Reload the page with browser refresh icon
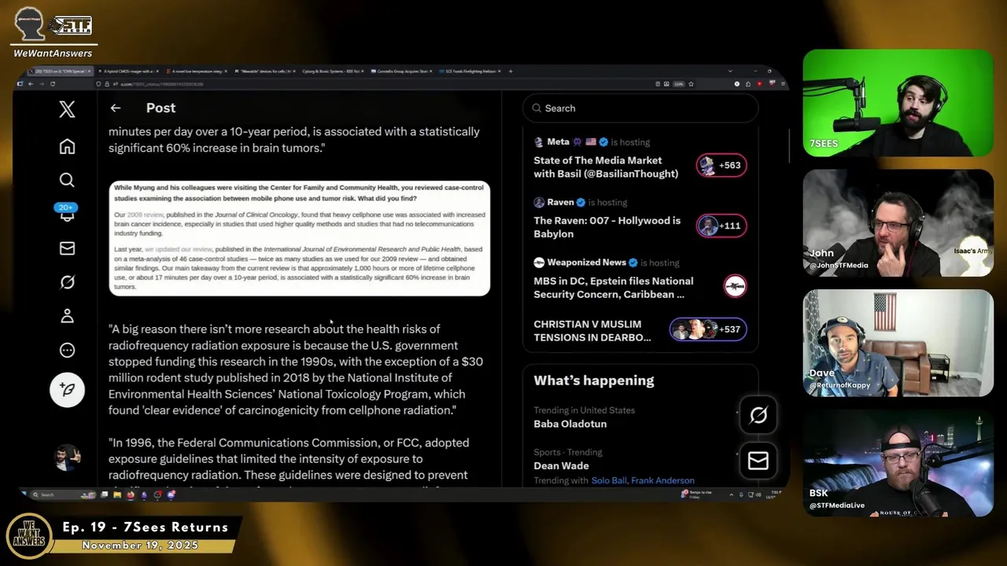 [53, 83]
